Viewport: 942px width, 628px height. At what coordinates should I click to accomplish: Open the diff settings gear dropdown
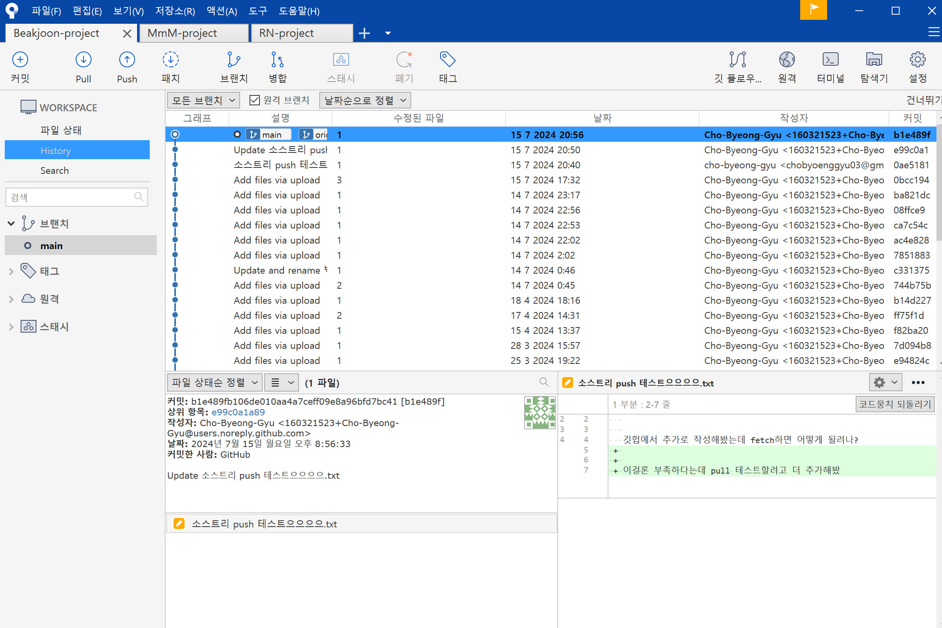point(885,383)
